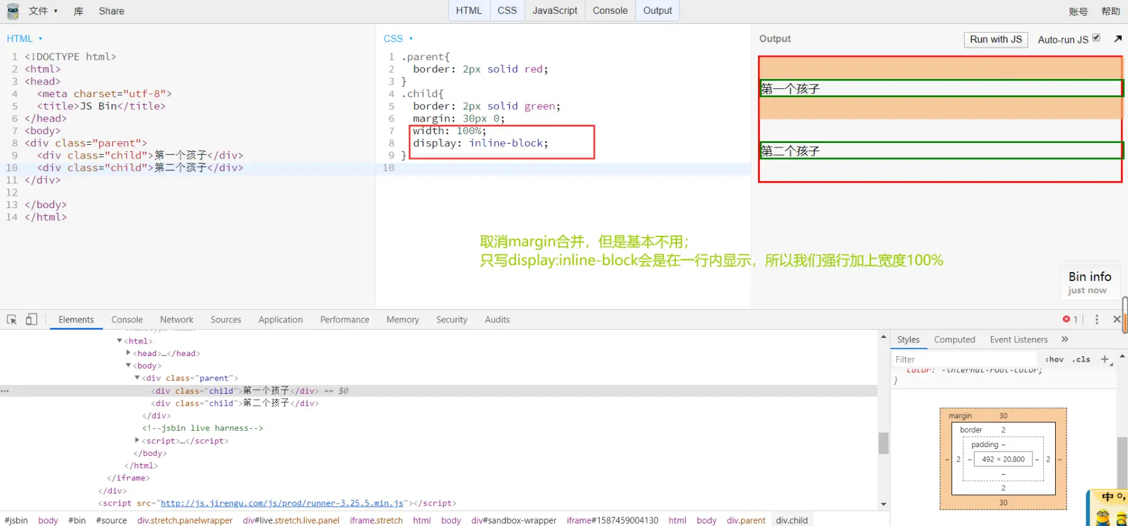Collapse the div class parent node
The height and width of the screenshot is (526, 1128).
point(137,378)
